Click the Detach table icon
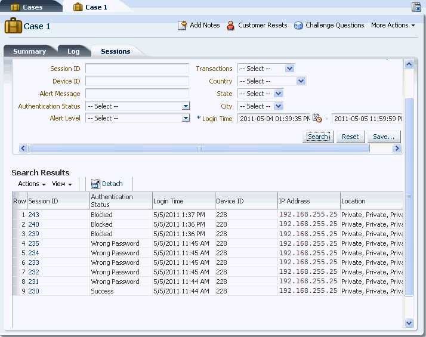Image resolution: width=426 pixels, height=337 pixels. pos(95,184)
